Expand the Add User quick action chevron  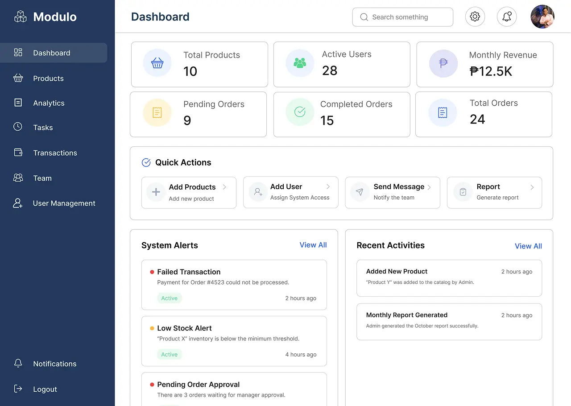point(328,187)
